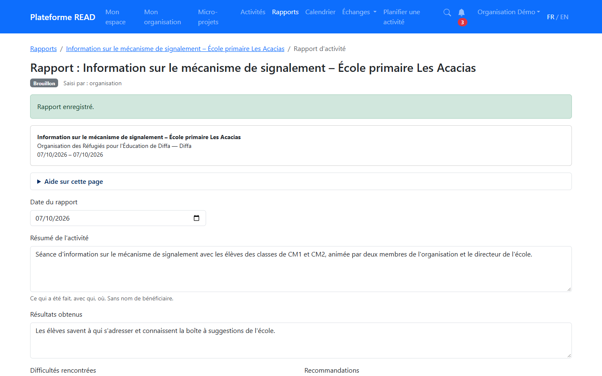Viewport: 602px width, 376px height.
Task: Click the Date du rapport field
Action: point(118,218)
